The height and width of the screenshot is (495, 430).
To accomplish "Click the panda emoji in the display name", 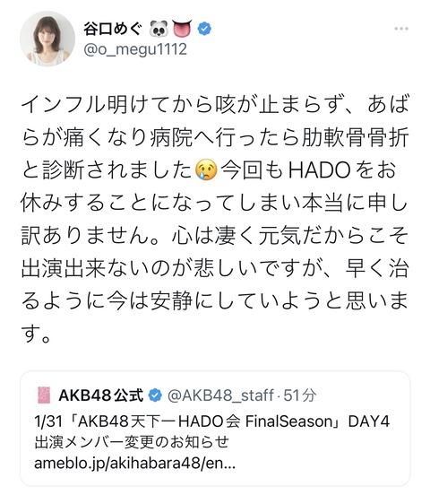I will coord(159,29).
